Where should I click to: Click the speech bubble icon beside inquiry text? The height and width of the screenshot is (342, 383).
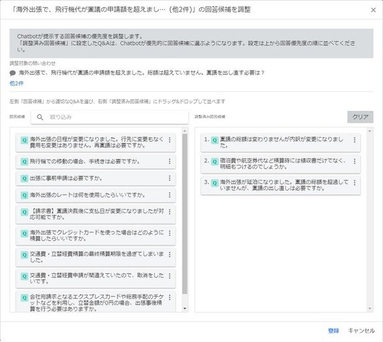(x=13, y=73)
